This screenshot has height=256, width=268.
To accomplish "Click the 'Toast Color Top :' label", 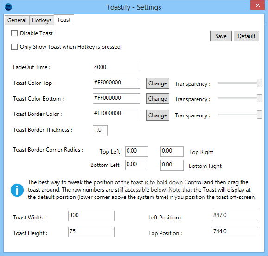I will 34,83.
